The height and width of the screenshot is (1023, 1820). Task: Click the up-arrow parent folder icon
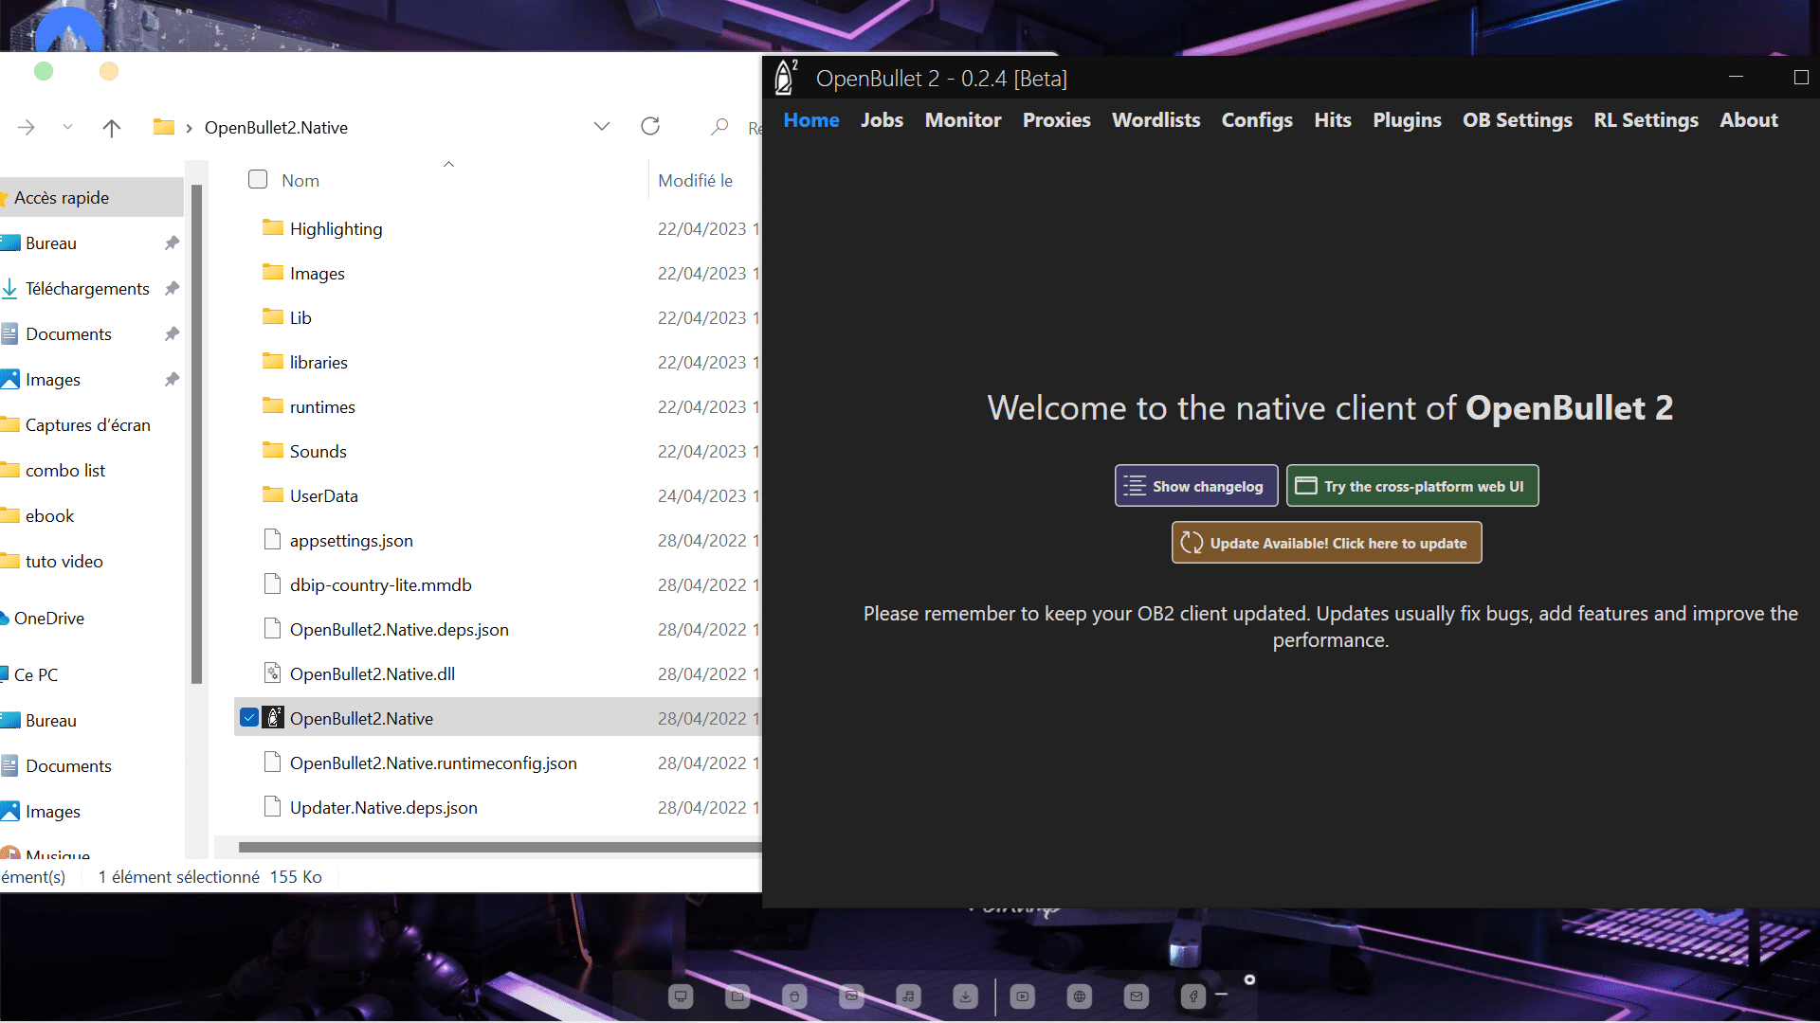click(x=112, y=128)
